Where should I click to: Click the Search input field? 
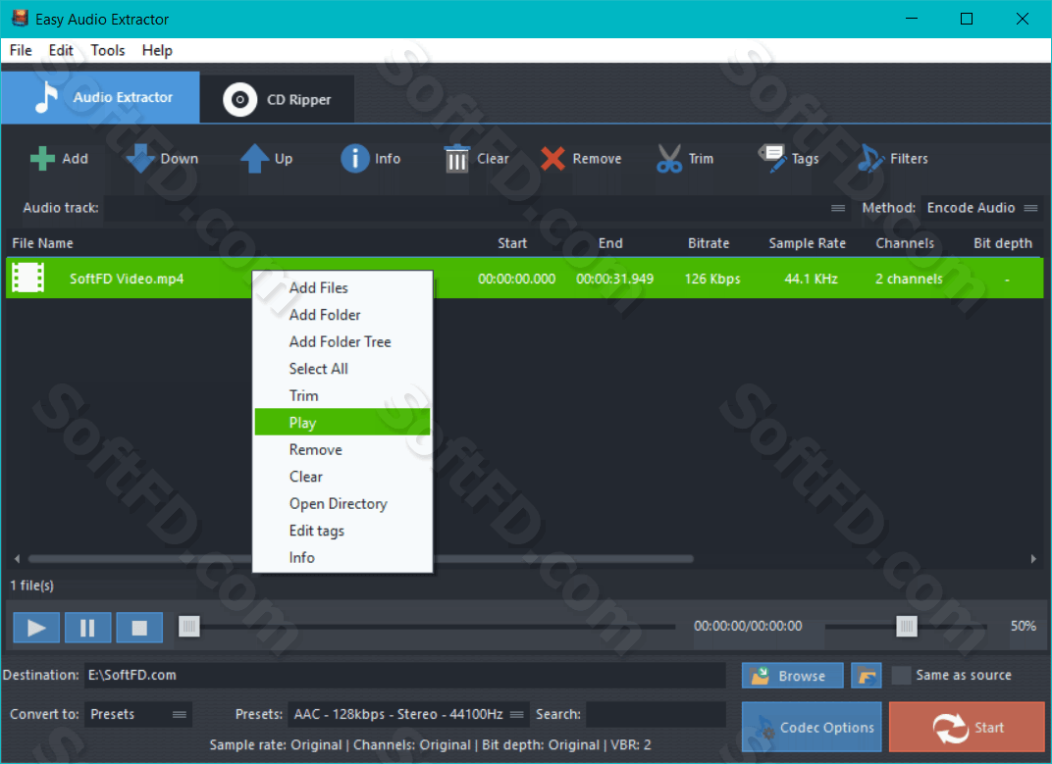click(x=656, y=714)
